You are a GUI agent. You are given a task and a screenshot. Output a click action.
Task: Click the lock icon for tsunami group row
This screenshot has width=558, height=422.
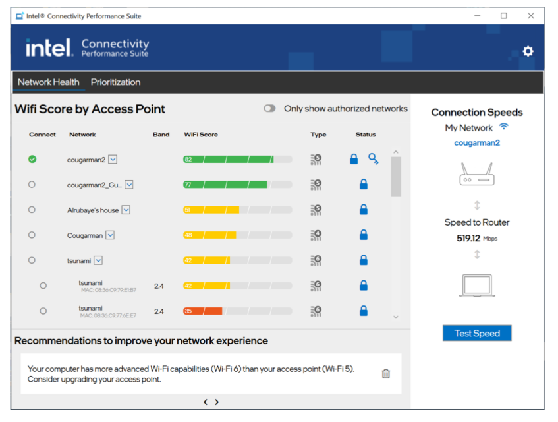pos(364,260)
